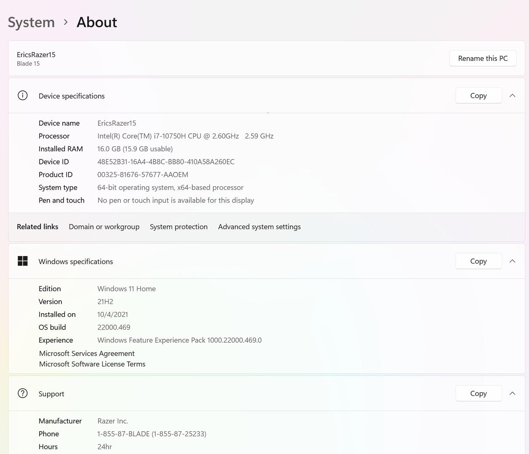Click the Windows logo icon
This screenshot has width=529, height=454.
23,261
